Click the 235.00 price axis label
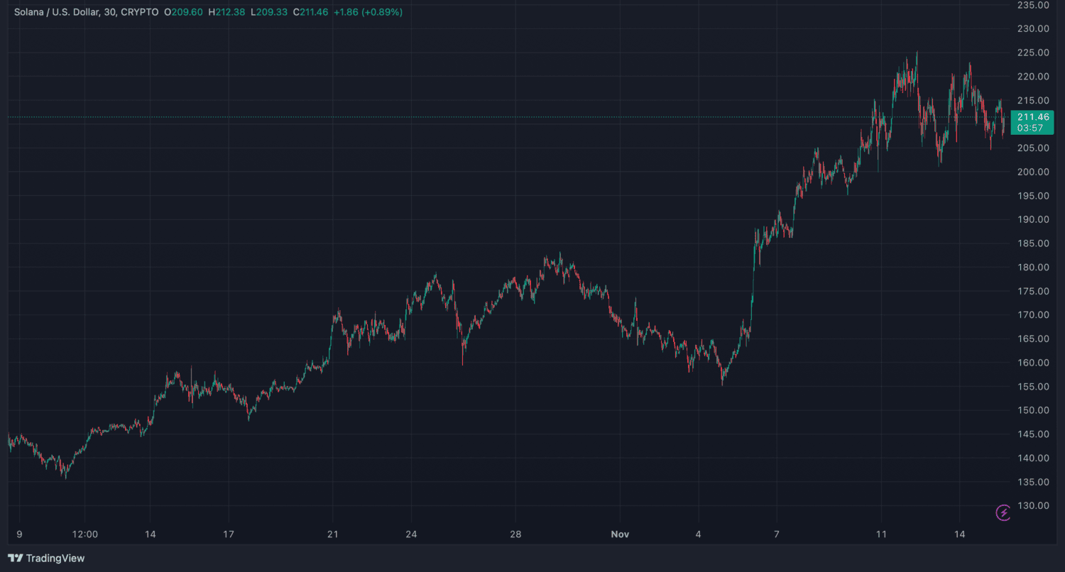 (x=1033, y=5)
